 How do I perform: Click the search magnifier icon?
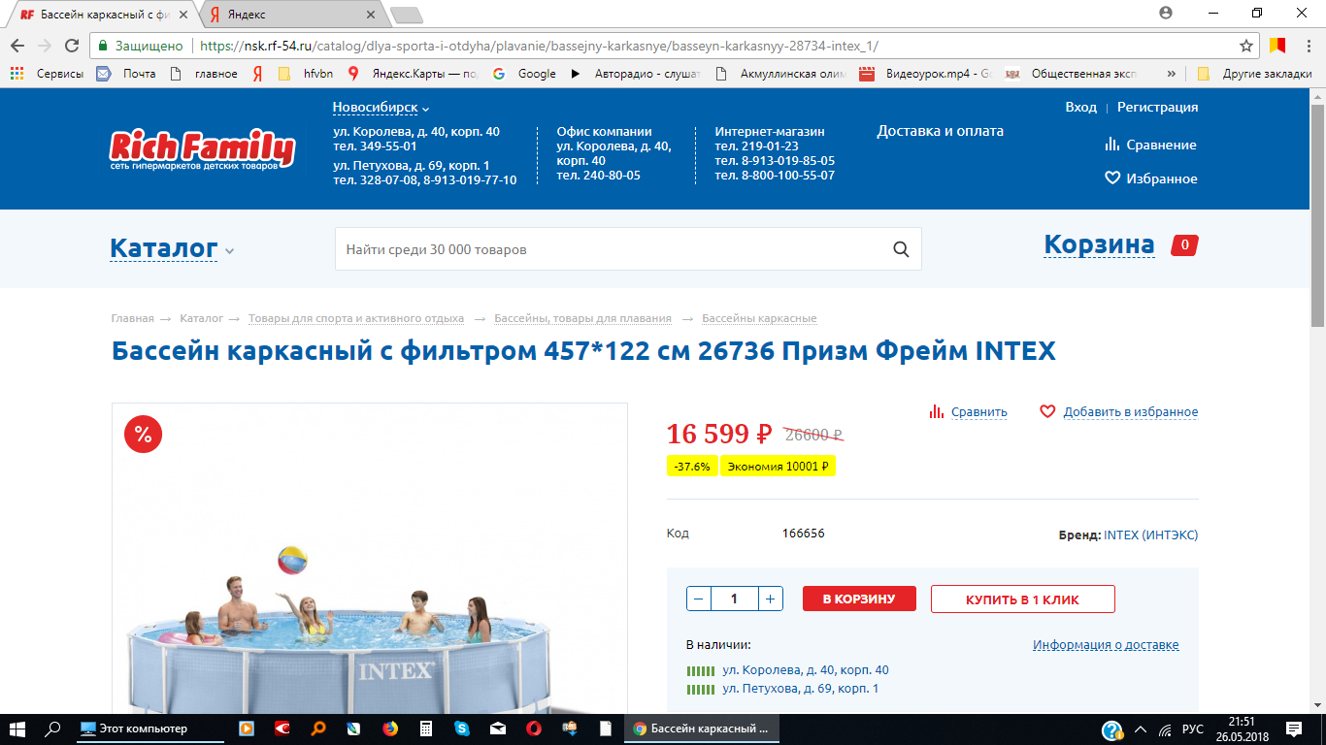tap(901, 249)
